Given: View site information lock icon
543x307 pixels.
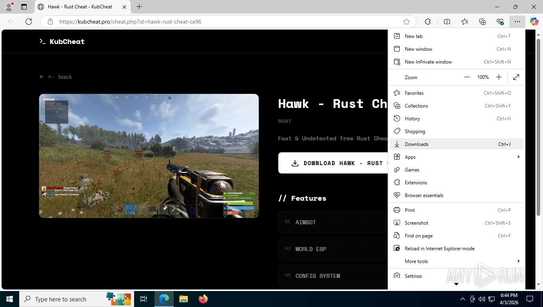Looking at the screenshot, I should pos(50,22).
